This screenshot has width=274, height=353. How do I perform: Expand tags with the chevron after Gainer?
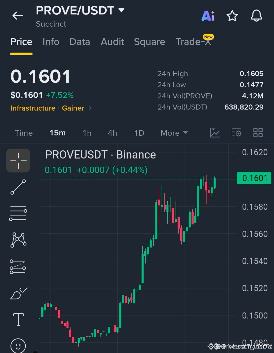(90, 108)
